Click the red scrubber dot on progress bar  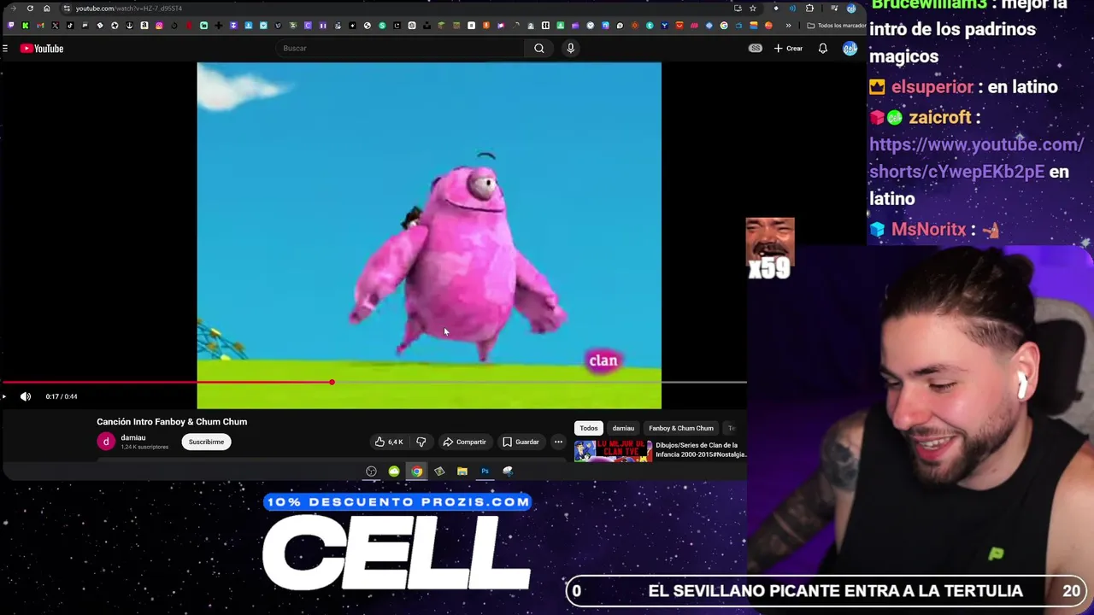point(332,382)
